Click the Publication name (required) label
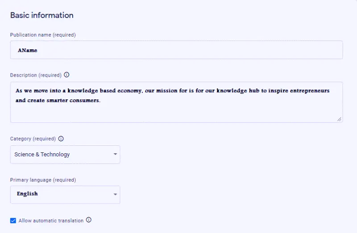Screen dimensions: 357x233 (43, 35)
